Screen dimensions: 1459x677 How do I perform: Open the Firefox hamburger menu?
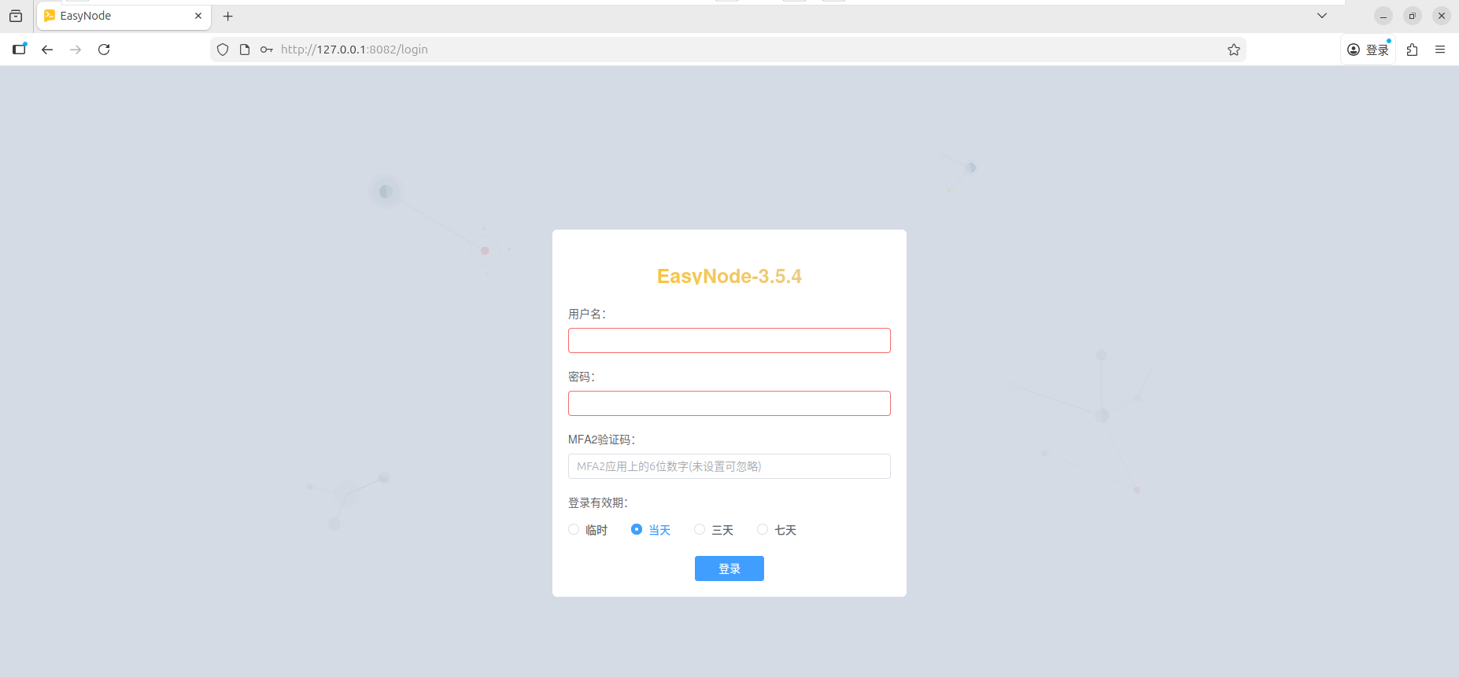(x=1440, y=50)
